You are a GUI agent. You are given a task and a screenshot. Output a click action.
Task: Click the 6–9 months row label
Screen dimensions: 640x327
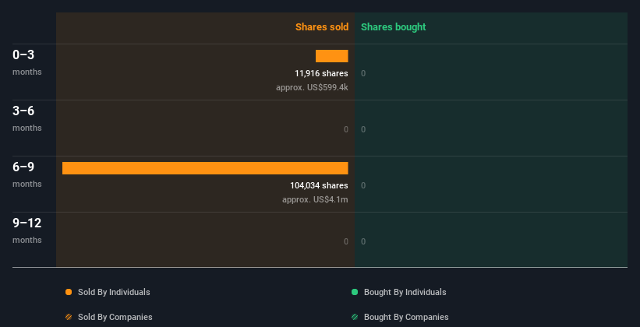pyautogui.click(x=27, y=174)
